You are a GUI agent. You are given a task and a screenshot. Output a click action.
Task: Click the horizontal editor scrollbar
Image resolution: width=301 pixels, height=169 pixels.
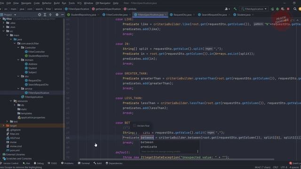click(177, 159)
